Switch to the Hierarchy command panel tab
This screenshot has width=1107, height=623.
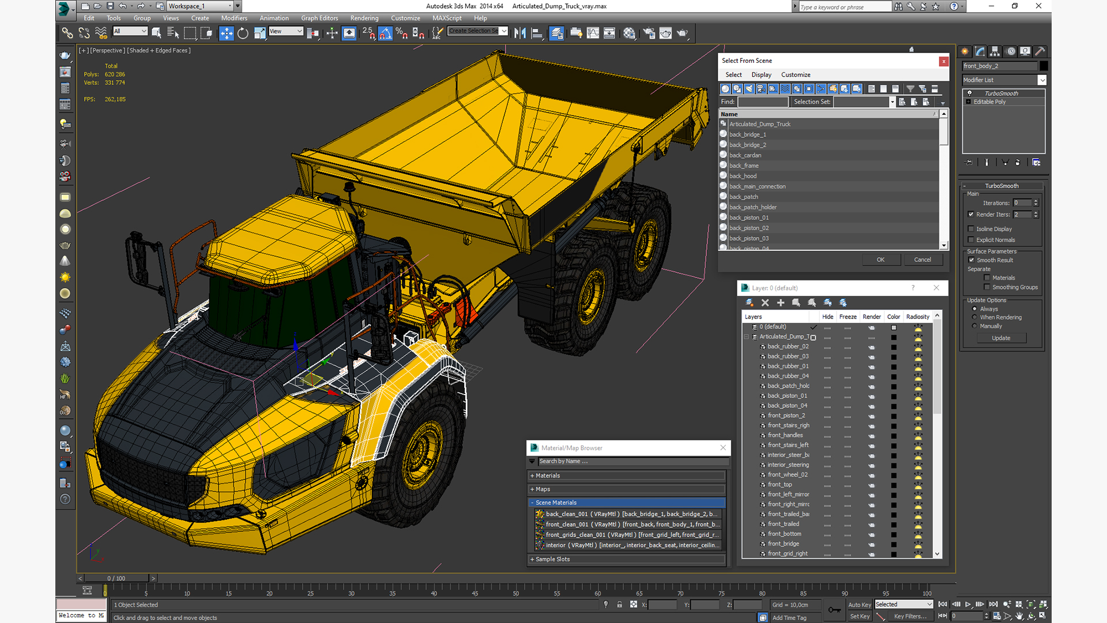click(995, 51)
